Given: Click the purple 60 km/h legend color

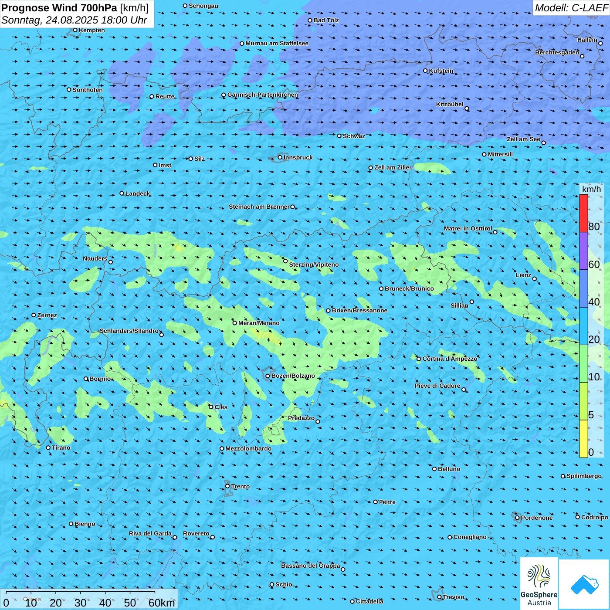Looking at the screenshot, I should click(583, 251).
